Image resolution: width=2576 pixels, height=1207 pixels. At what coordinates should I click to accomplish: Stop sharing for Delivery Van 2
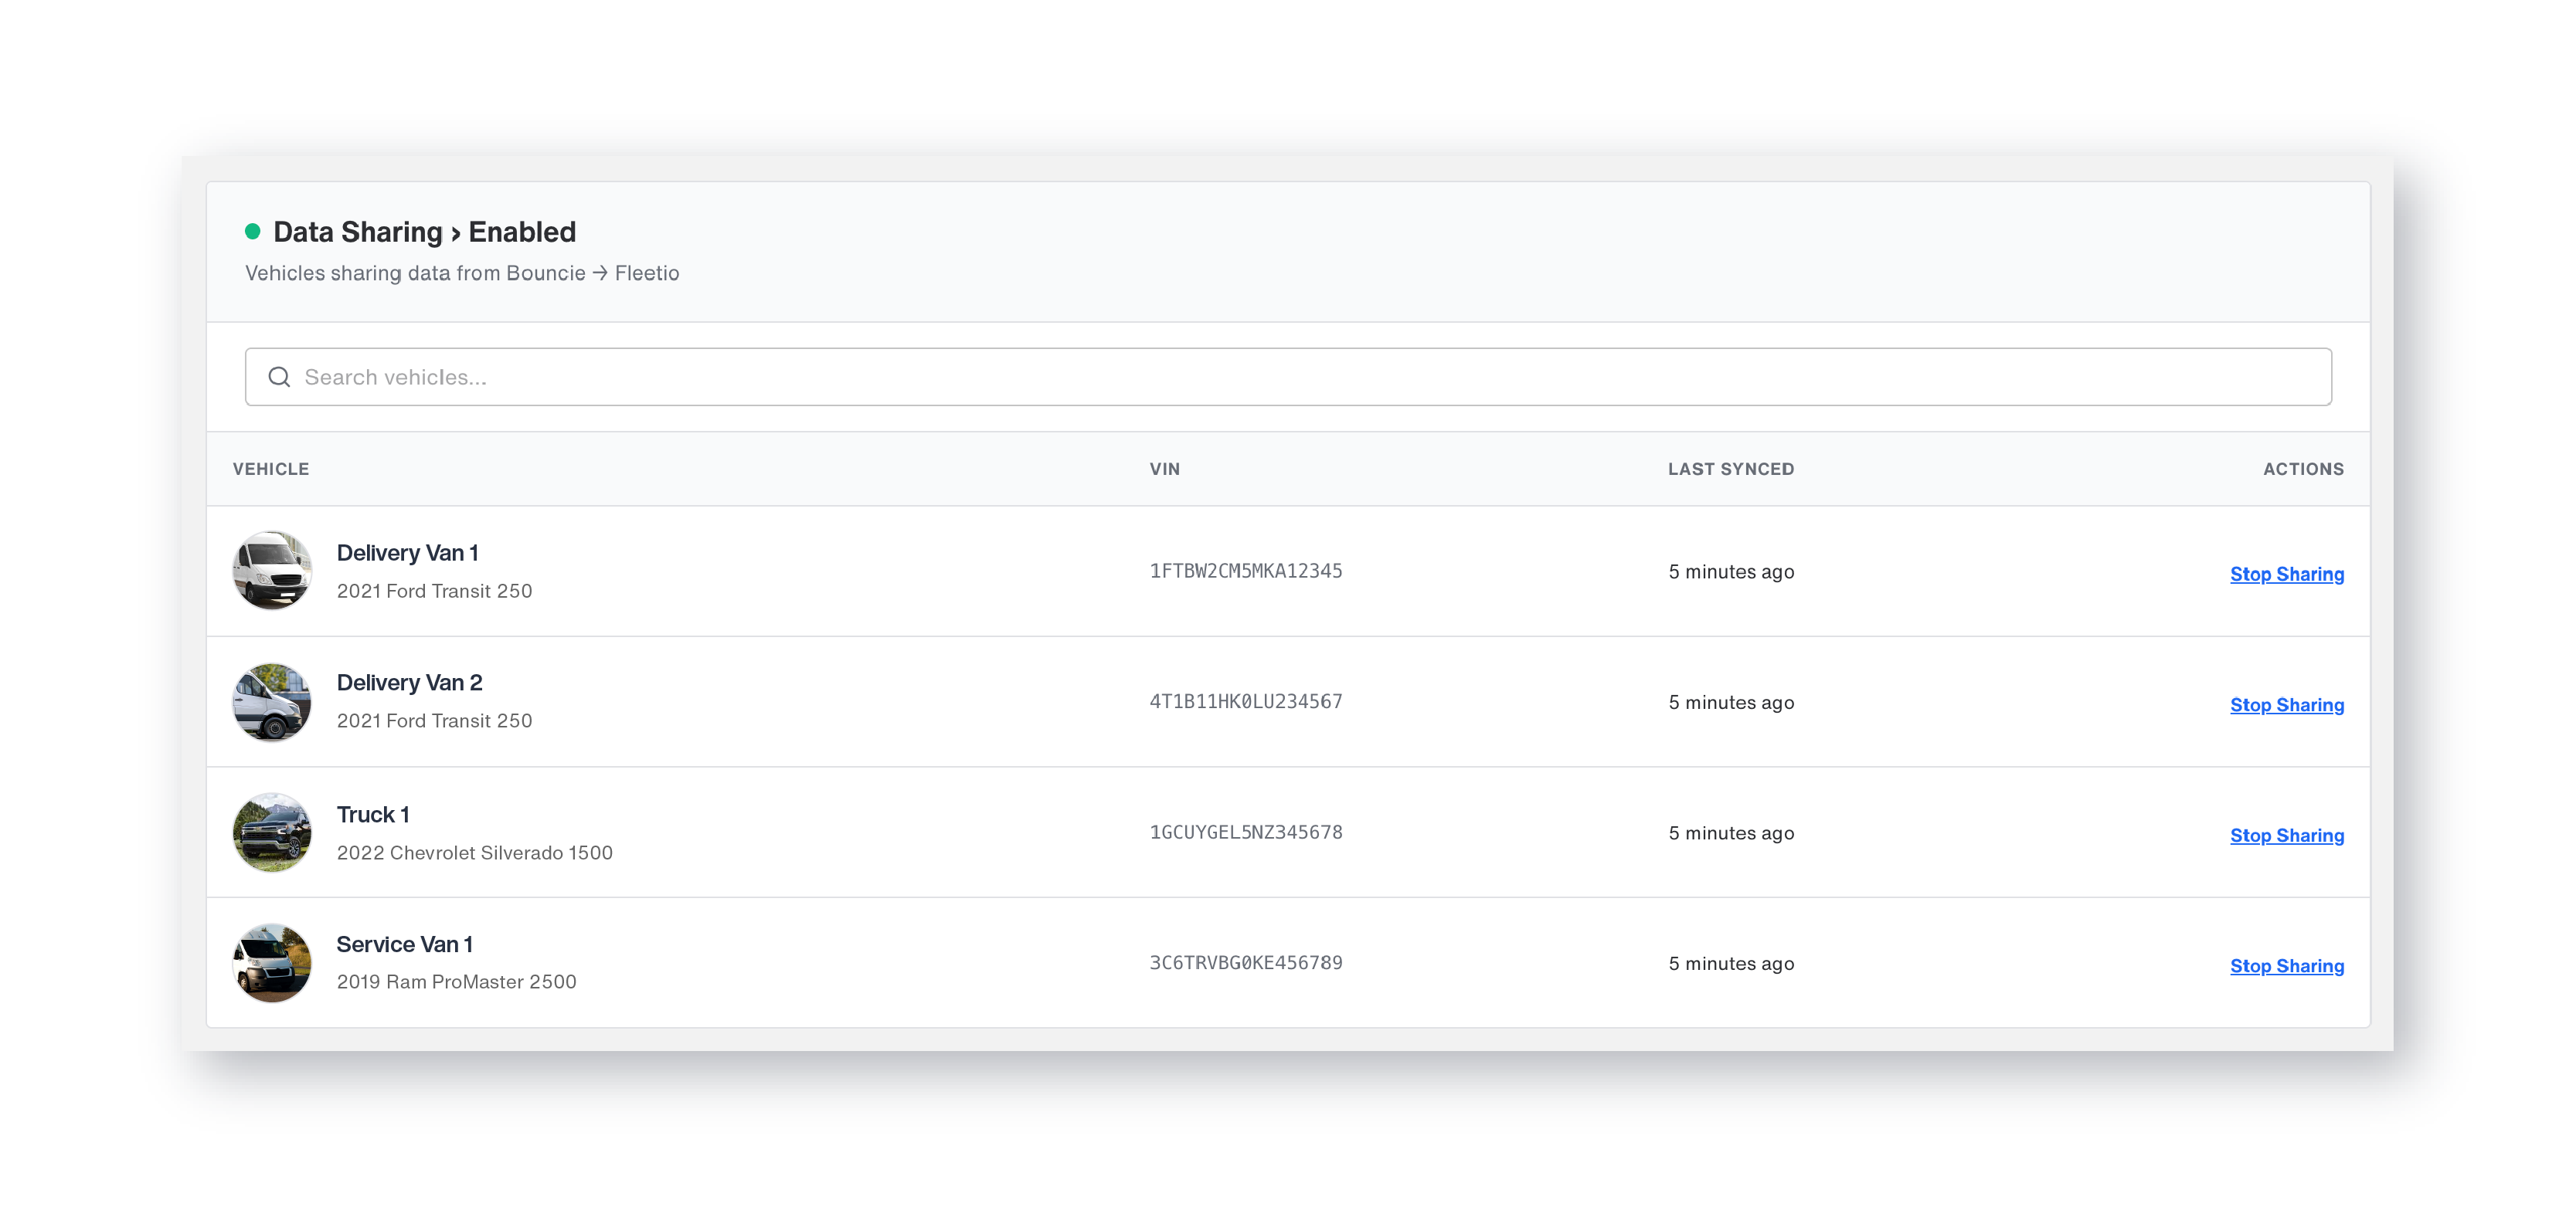pyautogui.click(x=2286, y=704)
